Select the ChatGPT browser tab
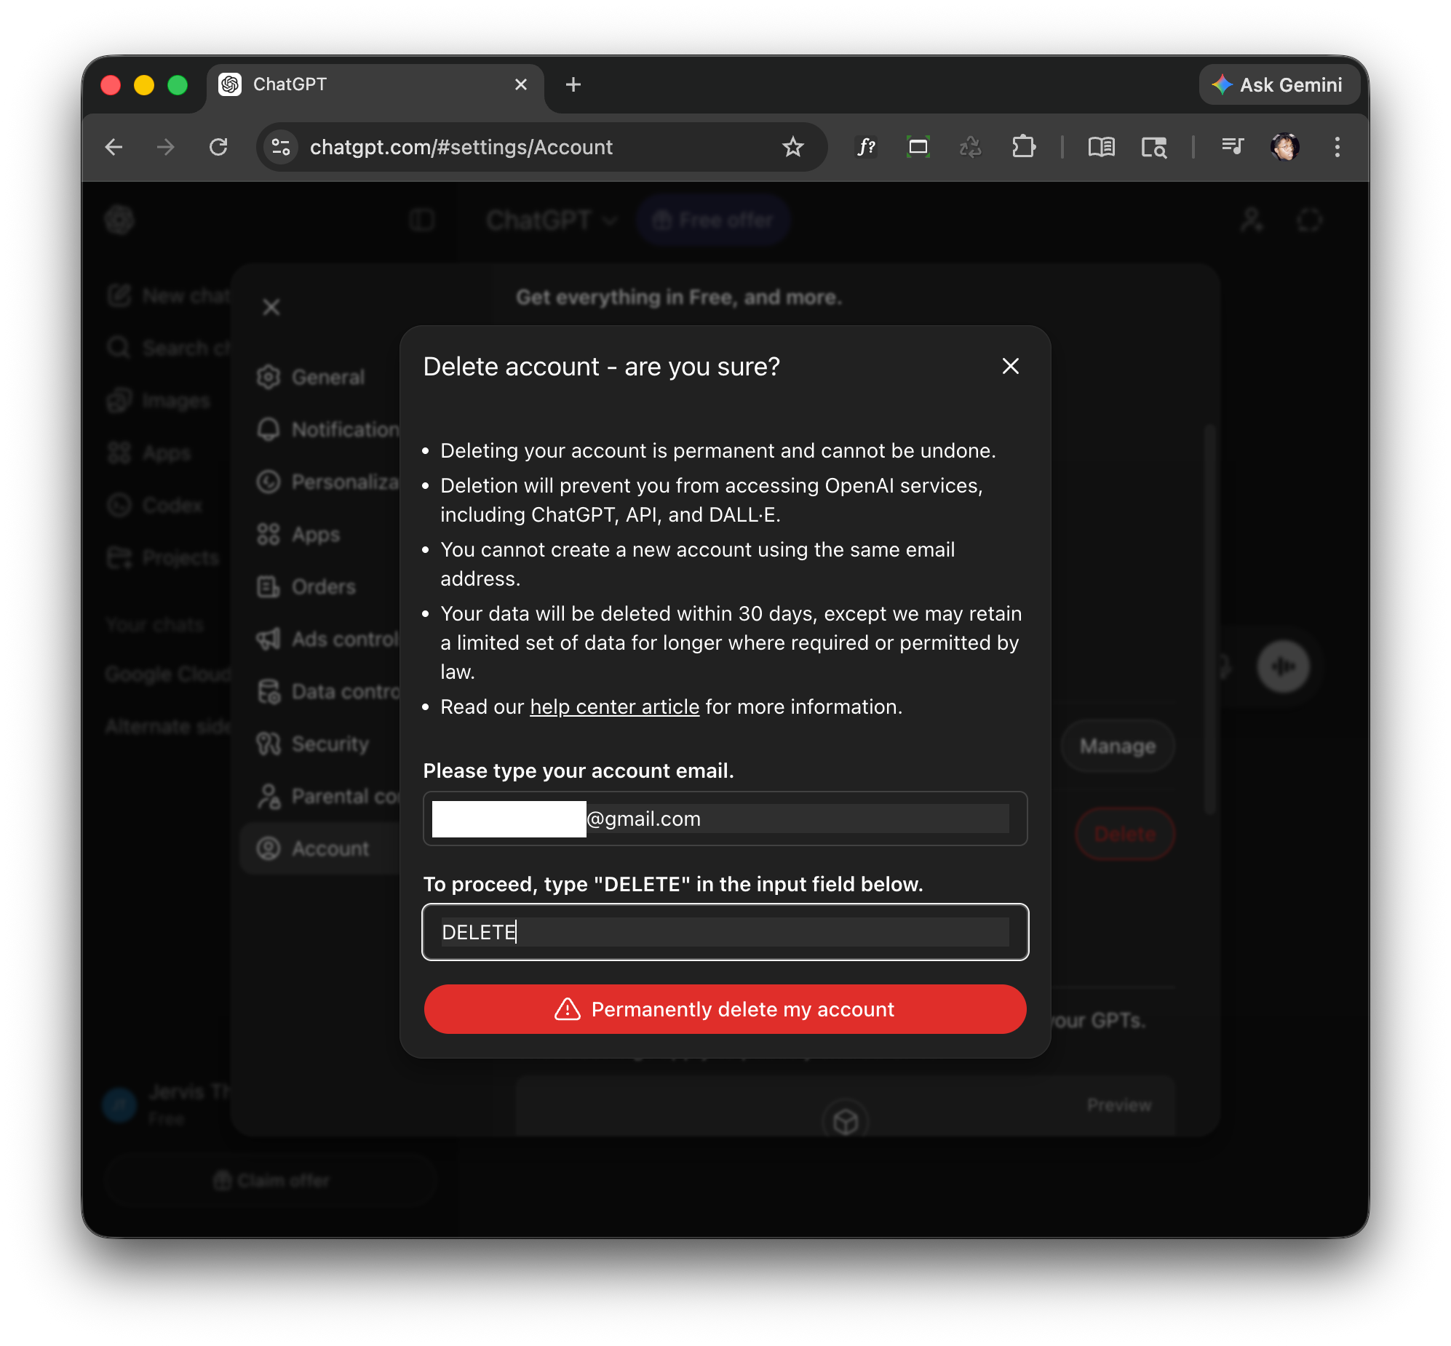Screen dimensions: 1451x1346 365,85
